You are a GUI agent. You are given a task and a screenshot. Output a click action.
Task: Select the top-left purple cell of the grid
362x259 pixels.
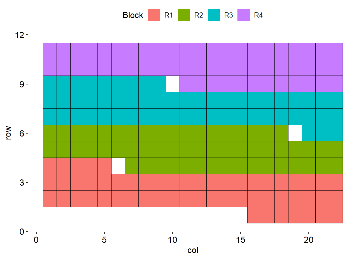click(50, 51)
